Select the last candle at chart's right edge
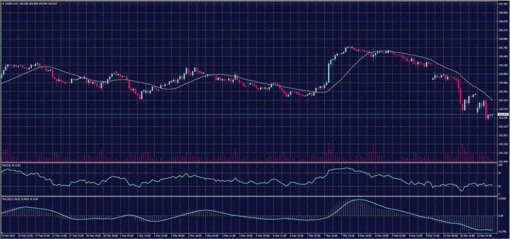The width and height of the screenshot is (510, 239). 493,115
